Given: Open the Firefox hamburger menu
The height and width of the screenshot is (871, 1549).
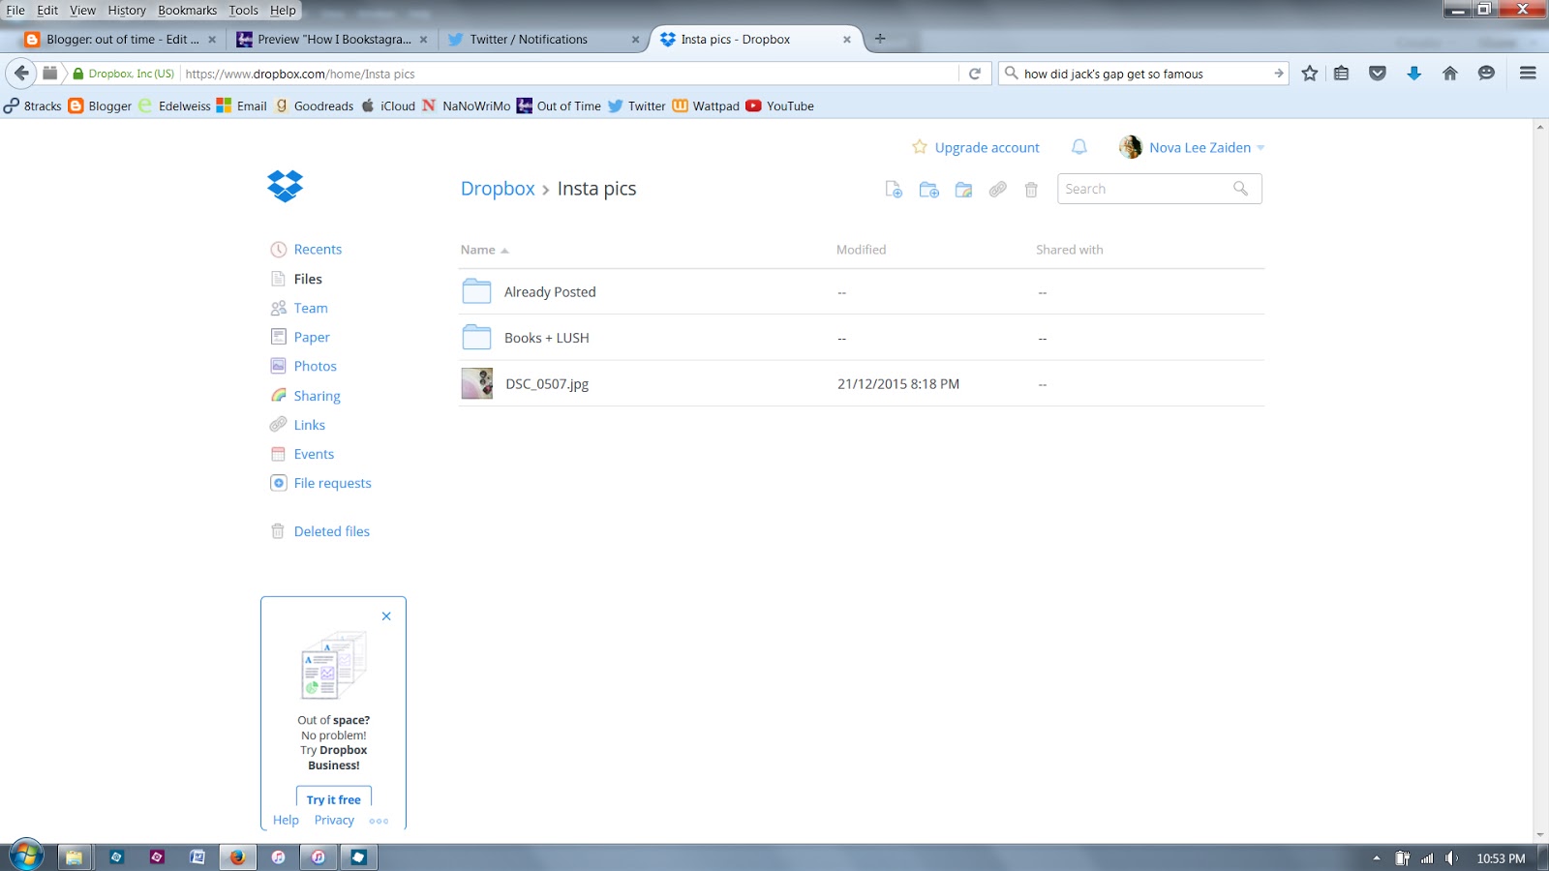Looking at the screenshot, I should click(x=1528, y=74).
